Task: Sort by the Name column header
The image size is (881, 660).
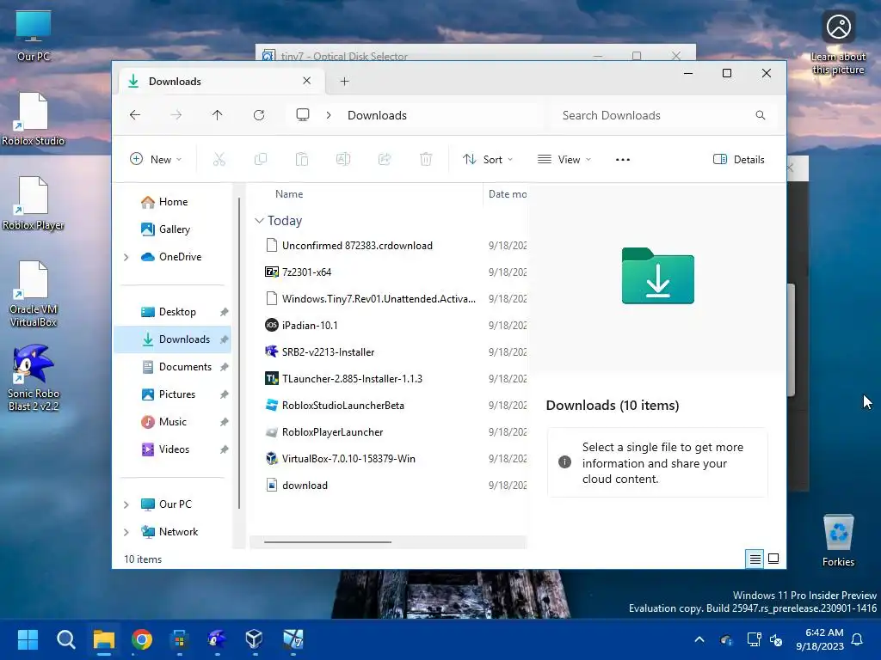Action: 289,193
